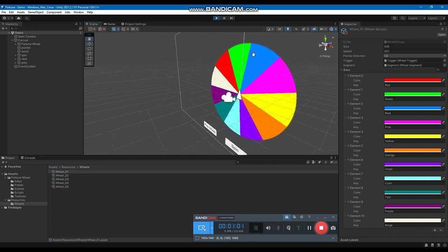Collapse the Canvas object in Hierarchy

pyautogui.click(x=12, y=40)
